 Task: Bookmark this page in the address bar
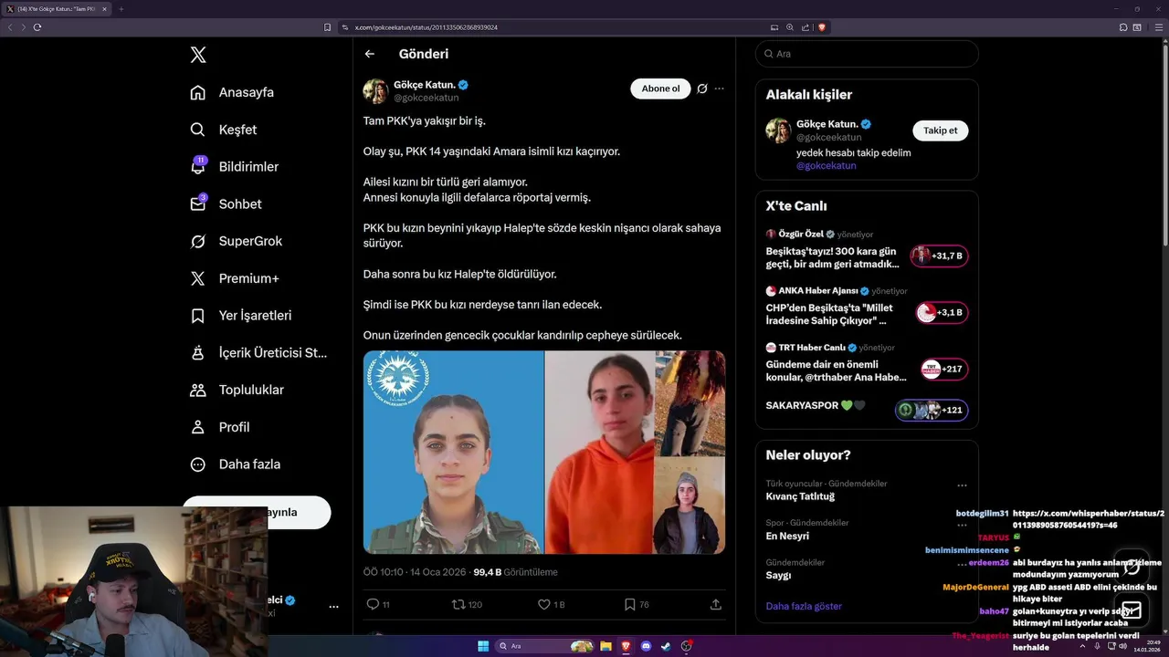tap(327, 27)
